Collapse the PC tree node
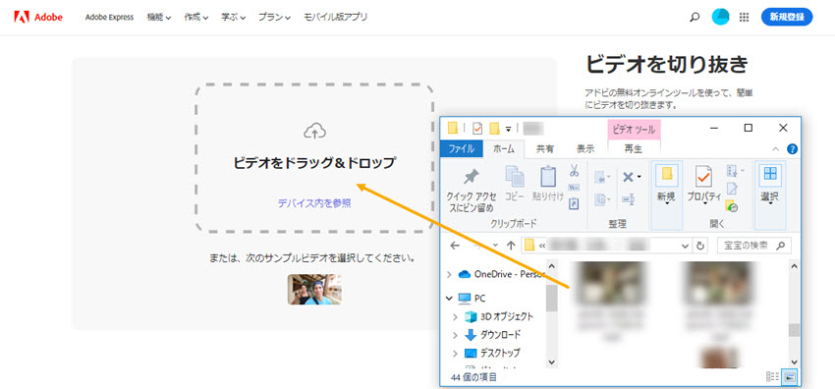 pyautogui.click(x=449, y=298)
